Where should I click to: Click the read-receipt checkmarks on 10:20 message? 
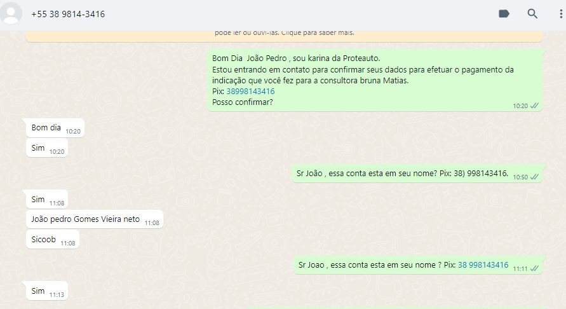(535, 106)
